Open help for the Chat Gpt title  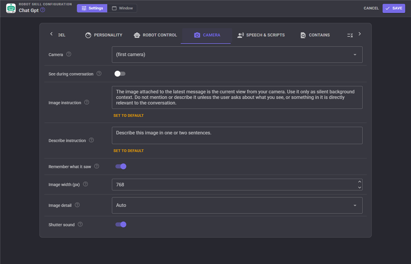coord(43,10)
